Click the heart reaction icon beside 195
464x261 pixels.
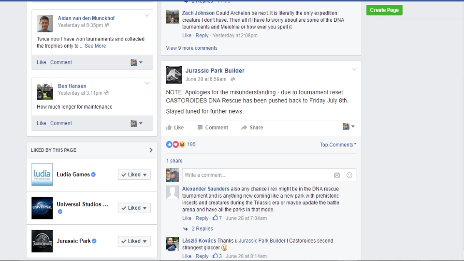coord(176,145)
